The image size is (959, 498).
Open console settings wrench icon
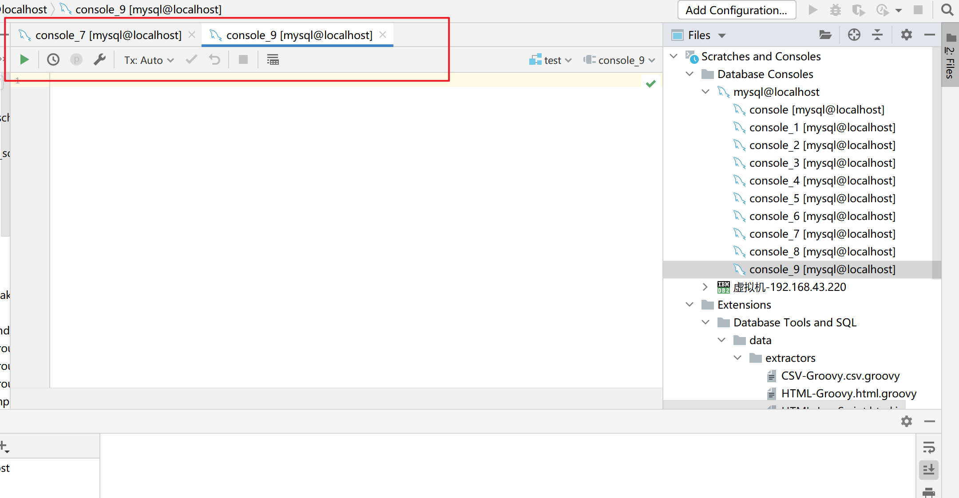100,59
